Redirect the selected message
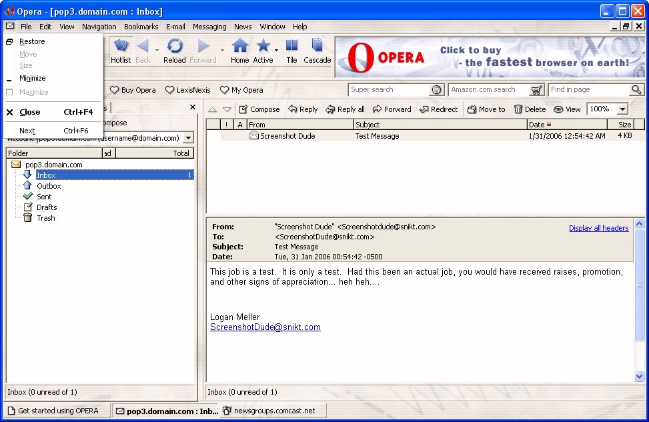The height and width of the screenshot is (422, 649). [x=439, y=109]
